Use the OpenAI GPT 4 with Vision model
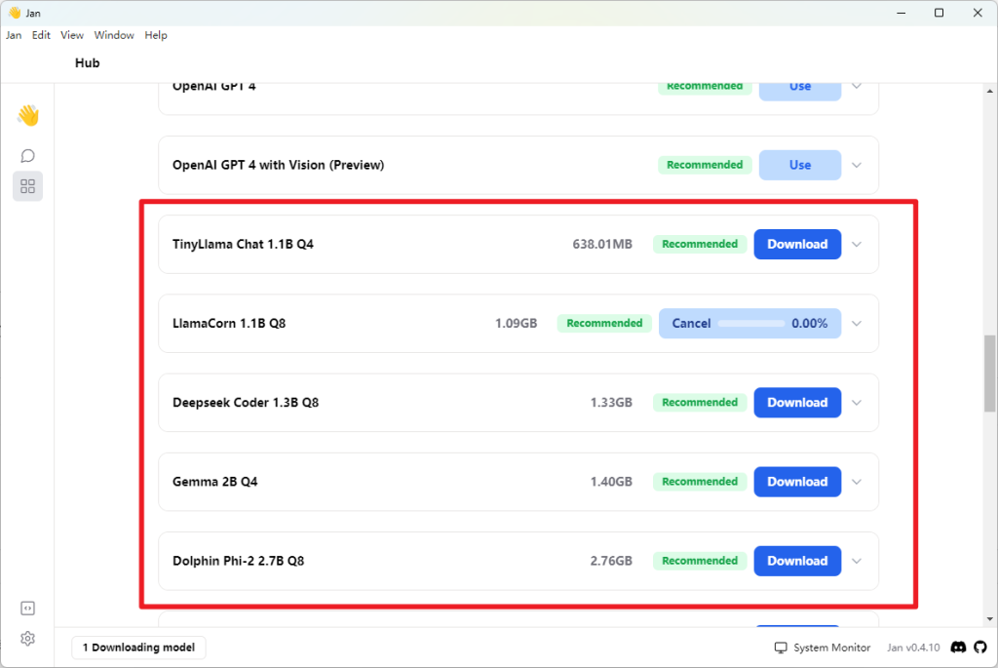998x668 pixels. (x=799, y=165)
